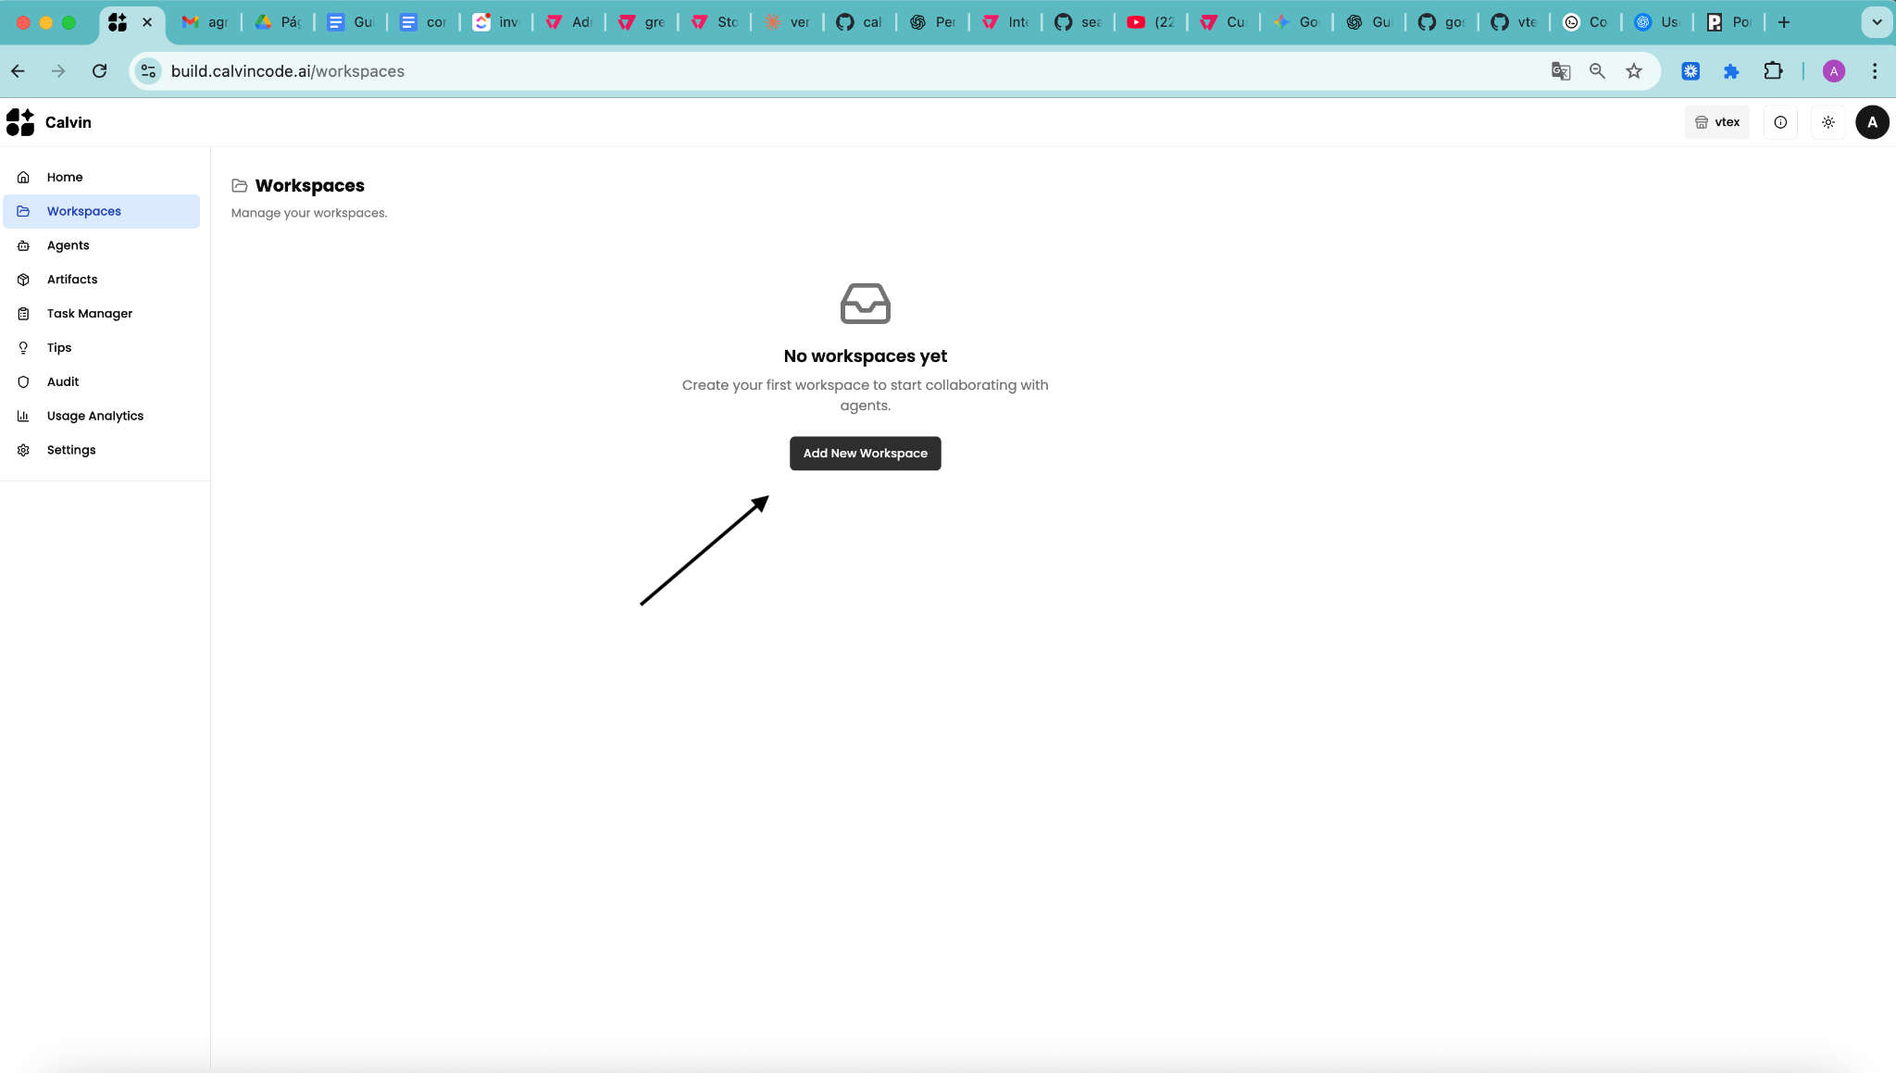Screen dimensions: 1896x1073
Task: Open Task Manager in sidebar
Action: (89, 314)
